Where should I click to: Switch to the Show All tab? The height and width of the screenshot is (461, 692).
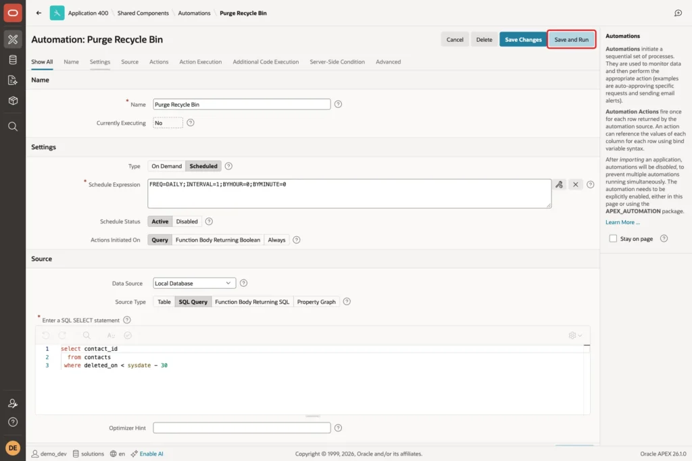click(x=42, y=61)
